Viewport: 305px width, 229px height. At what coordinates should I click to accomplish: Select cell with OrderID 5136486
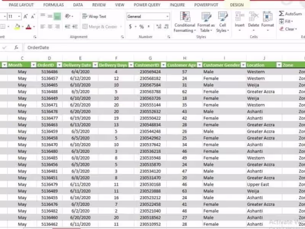[50, 72]
